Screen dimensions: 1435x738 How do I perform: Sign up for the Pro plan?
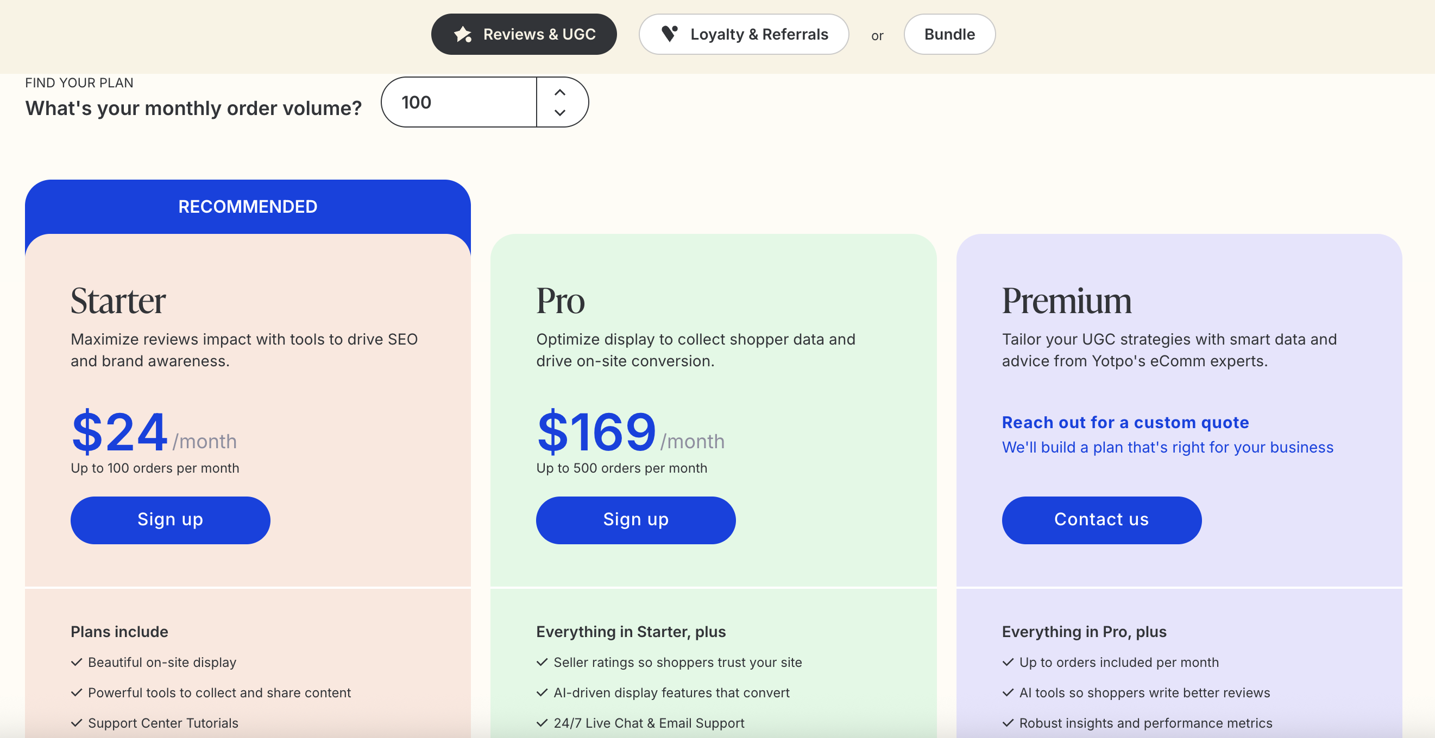635,520
